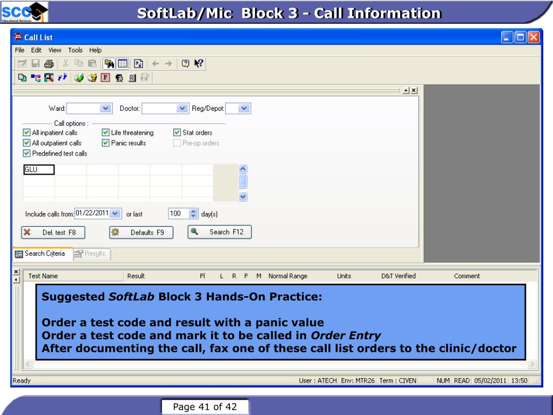Disable Stat orders checkbox

177,133
